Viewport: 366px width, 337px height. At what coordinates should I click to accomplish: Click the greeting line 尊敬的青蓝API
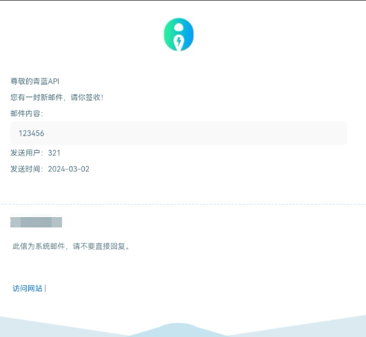(34, 81)
